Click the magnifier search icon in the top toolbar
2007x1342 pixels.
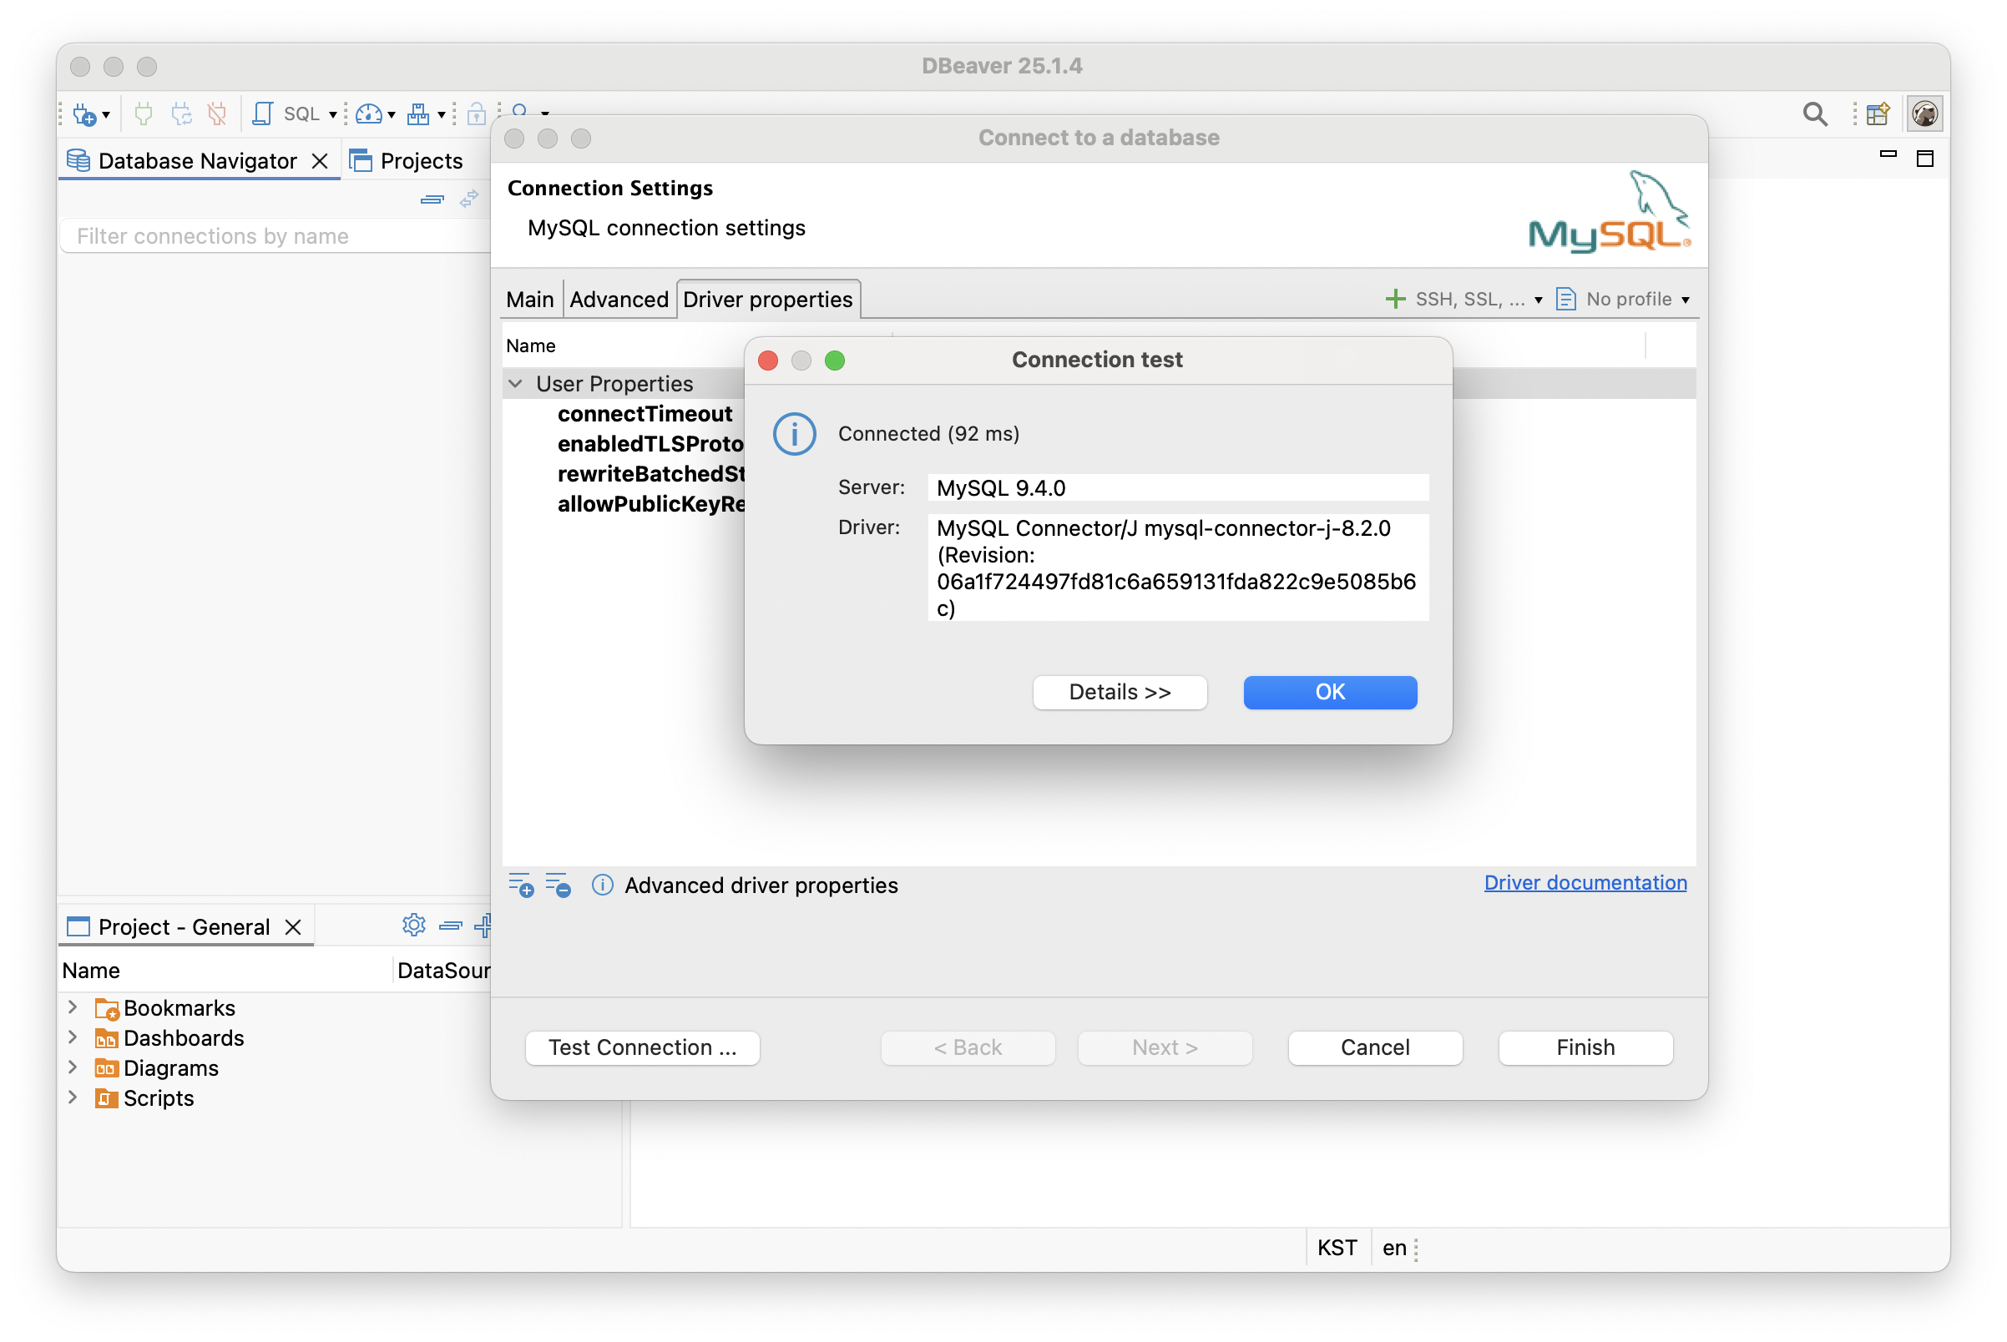coord(1814,114)
